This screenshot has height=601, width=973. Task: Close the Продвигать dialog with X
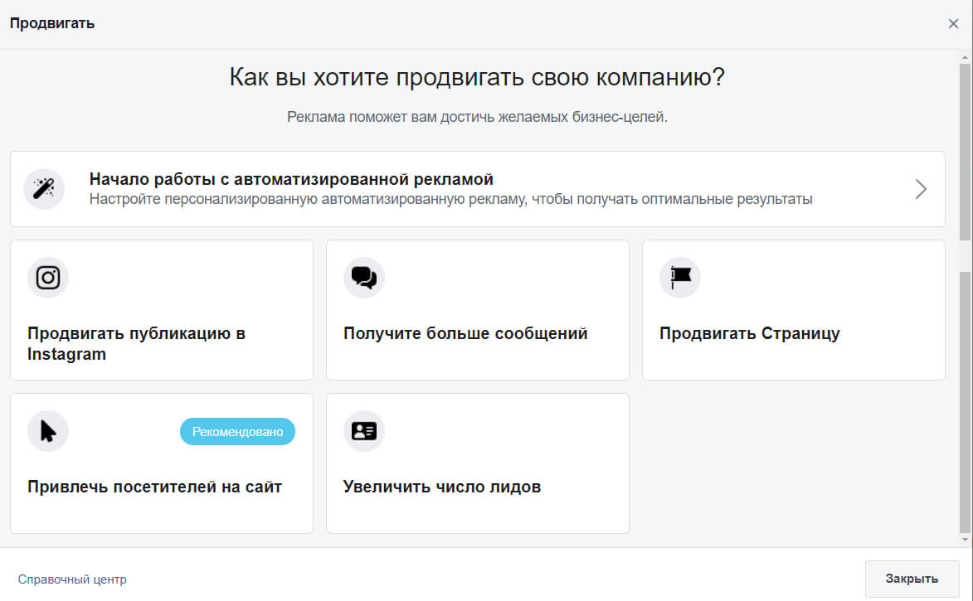(953, 23)
